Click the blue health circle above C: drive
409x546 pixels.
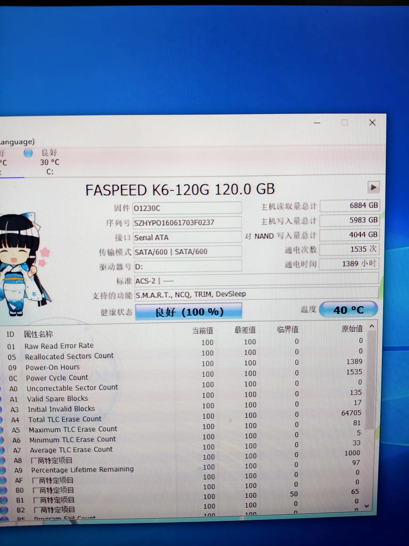28,153
